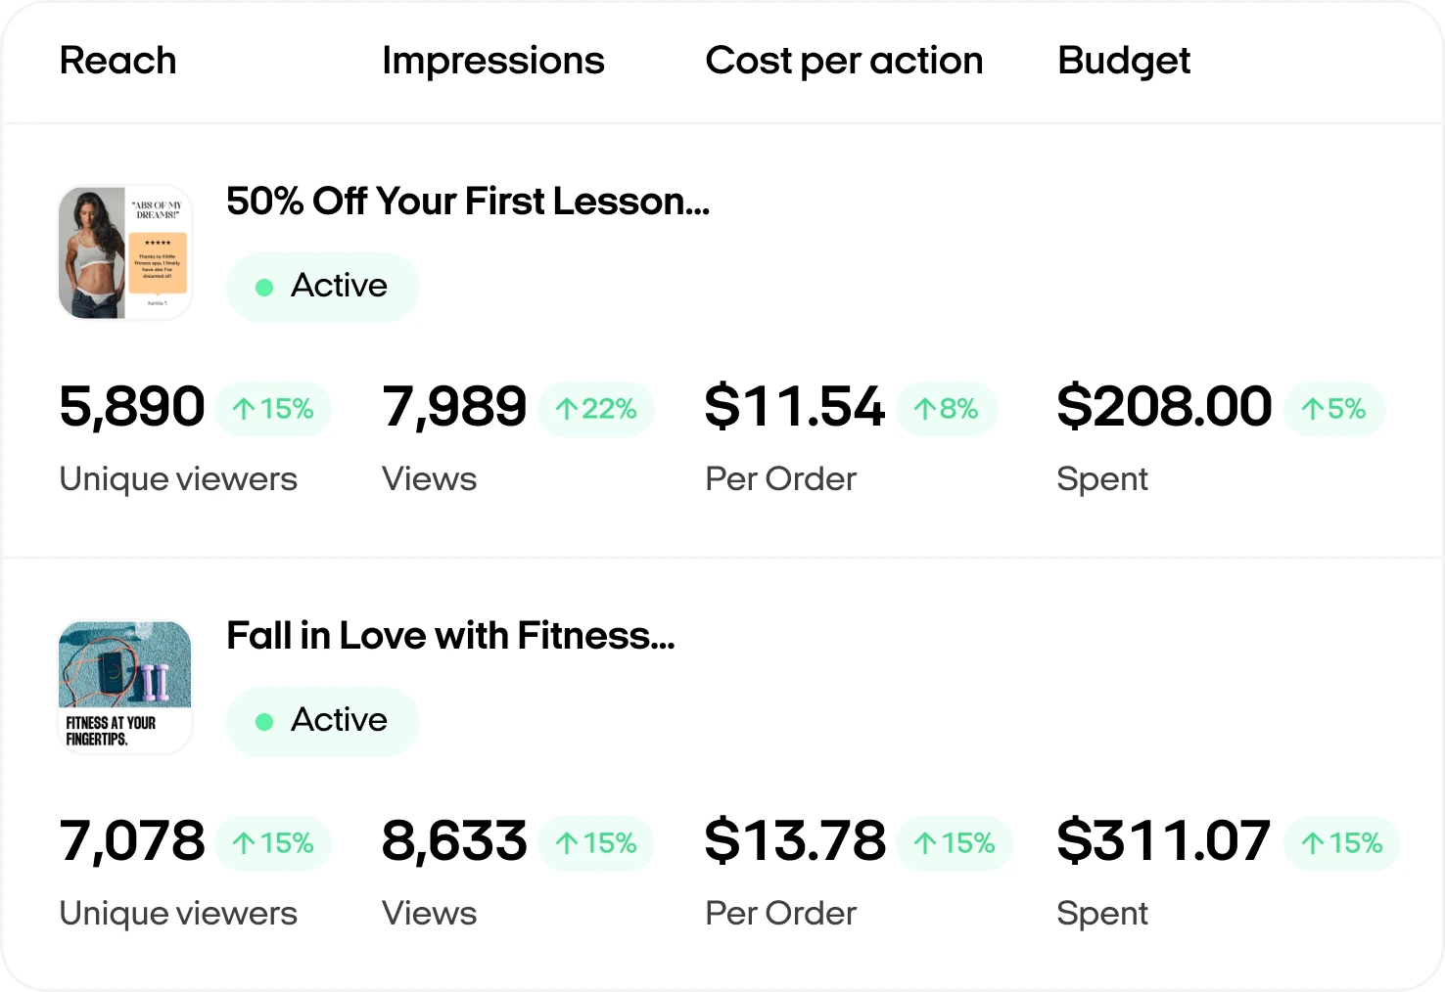Click the up arrow badge beside $13.78
Screen dimensions: 1445x992
click(955, 843)
